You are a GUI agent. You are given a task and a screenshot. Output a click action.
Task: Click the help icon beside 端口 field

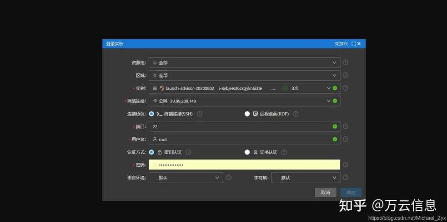(345, 126)
